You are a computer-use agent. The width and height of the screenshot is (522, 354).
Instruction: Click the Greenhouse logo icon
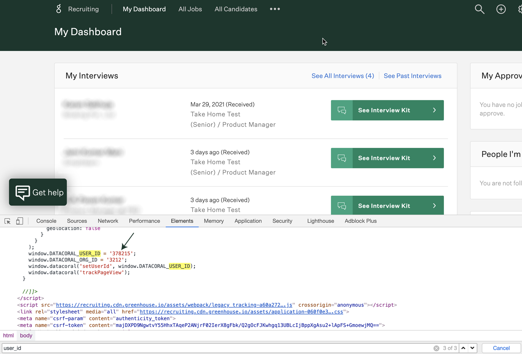coord(59,9)
